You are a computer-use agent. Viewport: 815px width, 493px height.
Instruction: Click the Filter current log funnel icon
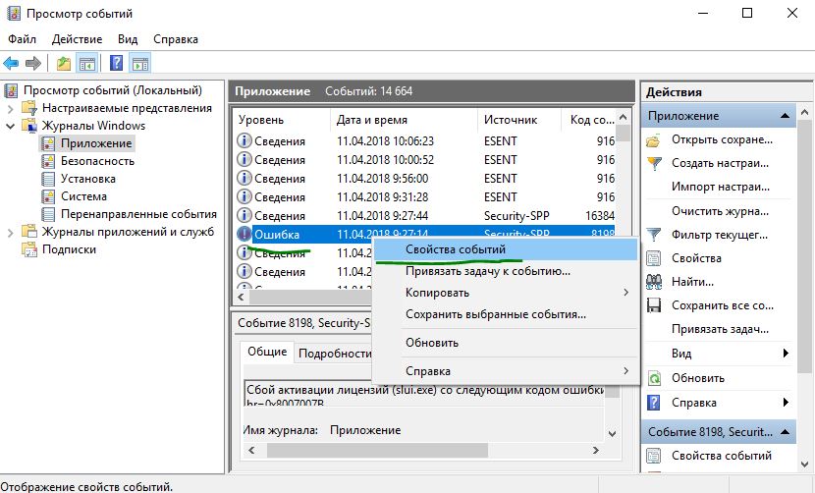(654, 235)
